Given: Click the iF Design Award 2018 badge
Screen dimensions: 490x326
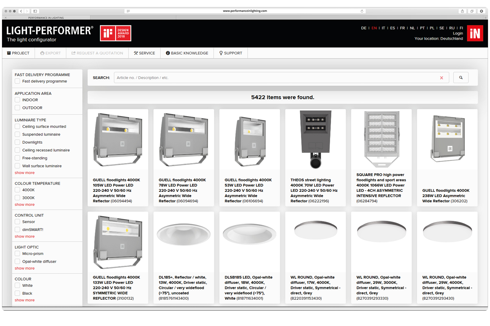Looking at the screenshot, I should point(116,33).
